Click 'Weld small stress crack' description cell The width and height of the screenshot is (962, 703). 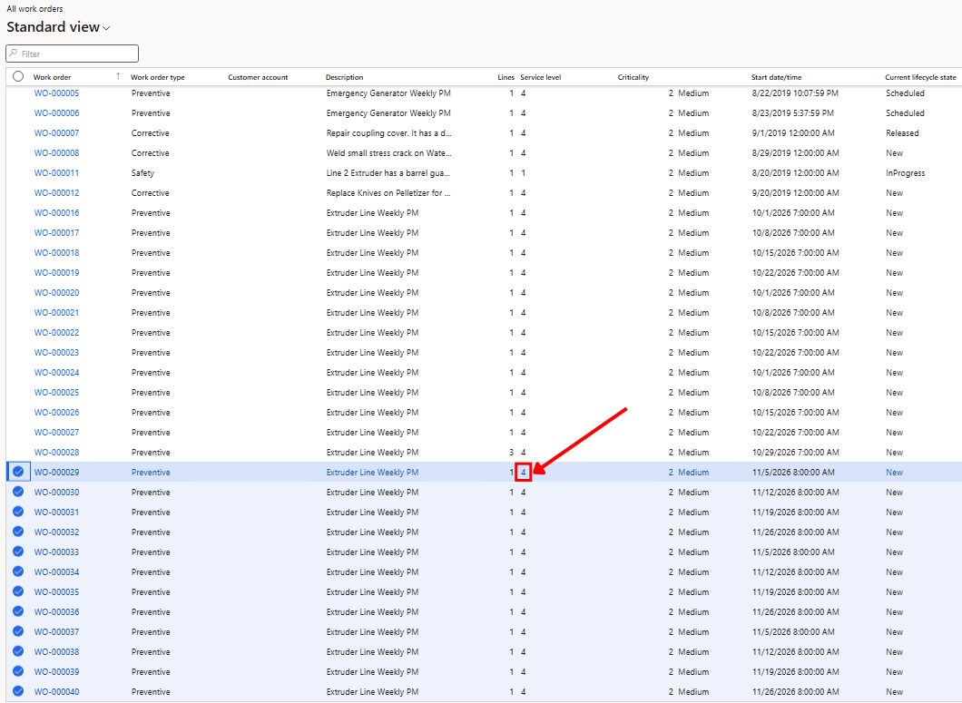pyautogui.click(x=389, y=152)
